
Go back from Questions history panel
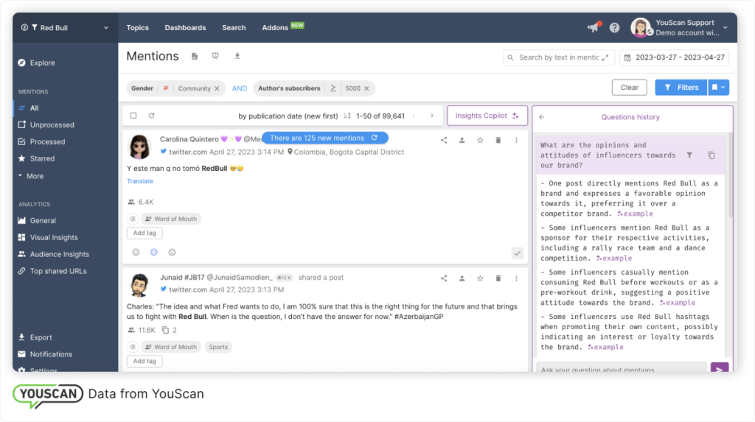pos(542,117)
